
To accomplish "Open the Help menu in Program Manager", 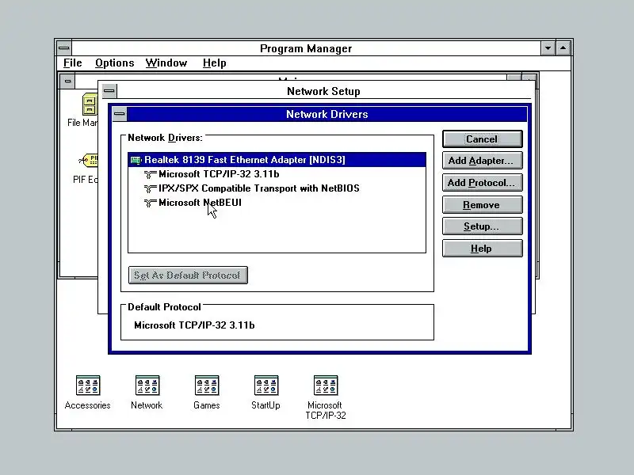I will point(215,63).
